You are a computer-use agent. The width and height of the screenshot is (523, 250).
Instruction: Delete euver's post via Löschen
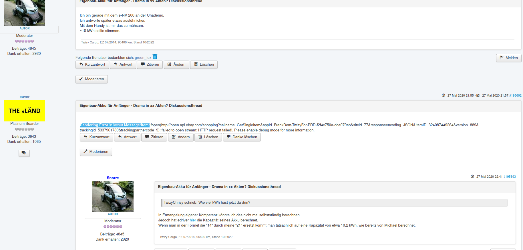pyautogui.click(x=208, y=137)
